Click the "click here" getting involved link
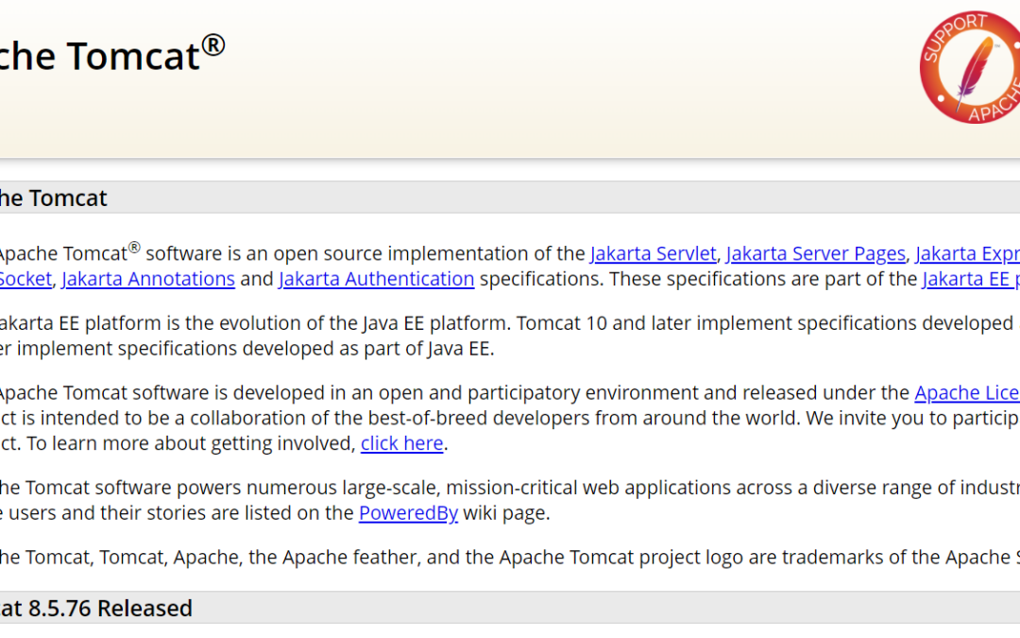Viewport: 1020px width, 638px height. tap(402, 443)
